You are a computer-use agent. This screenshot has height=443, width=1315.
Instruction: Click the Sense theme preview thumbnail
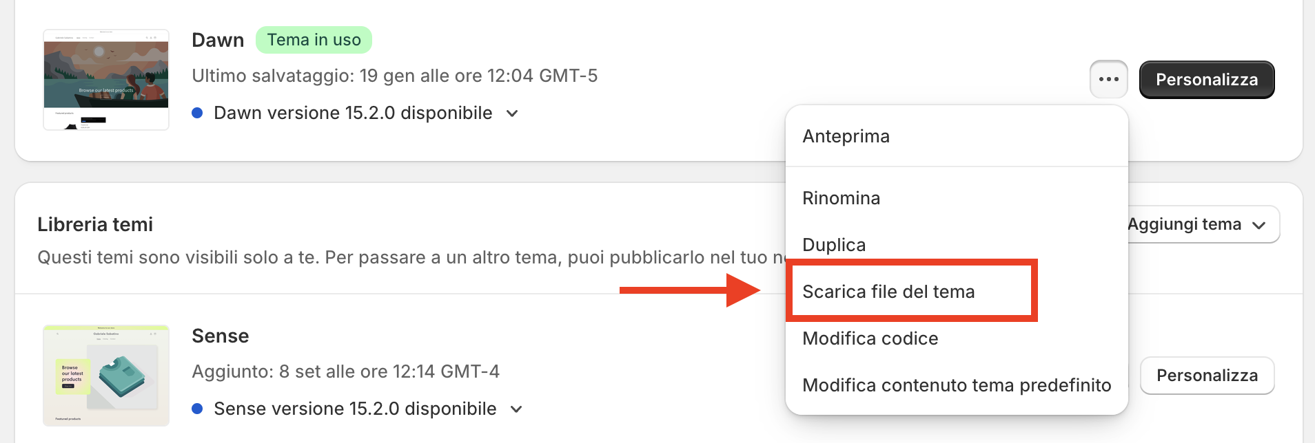[106, 376]
